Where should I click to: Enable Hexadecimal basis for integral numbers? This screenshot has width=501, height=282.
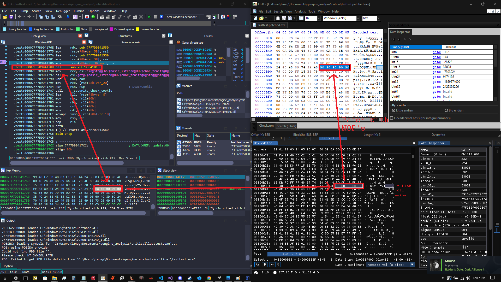(392, 118)
